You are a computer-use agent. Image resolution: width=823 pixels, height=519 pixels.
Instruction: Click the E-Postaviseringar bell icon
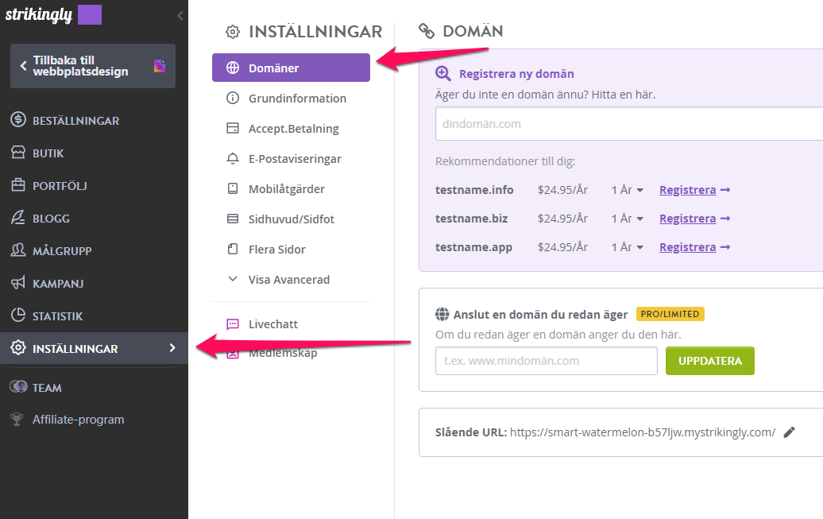233,159
